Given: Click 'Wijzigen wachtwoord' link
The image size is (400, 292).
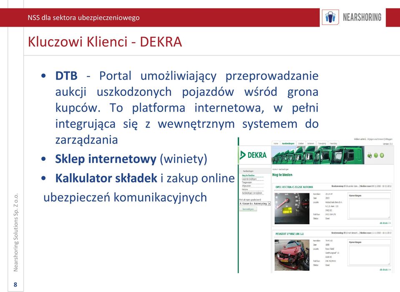Looking at the screenshot, I should point(375,139).
